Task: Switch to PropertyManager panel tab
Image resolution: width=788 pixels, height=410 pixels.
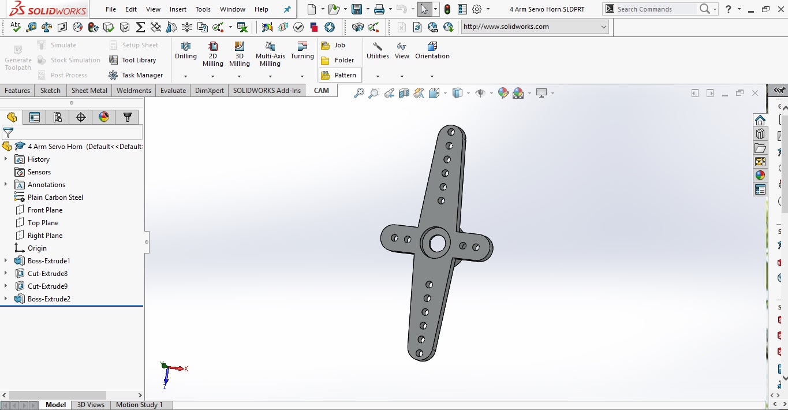Action: [35, 117]
